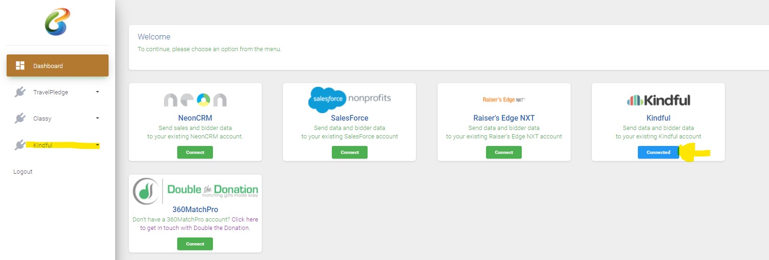The height and width of the screenshot is (260, 769).
Task: Open the Dashboard menu item
Action: point(57,66)
